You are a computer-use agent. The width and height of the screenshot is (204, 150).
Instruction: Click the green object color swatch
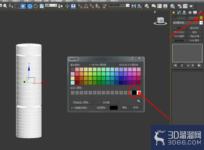click(x=201, y=18)
